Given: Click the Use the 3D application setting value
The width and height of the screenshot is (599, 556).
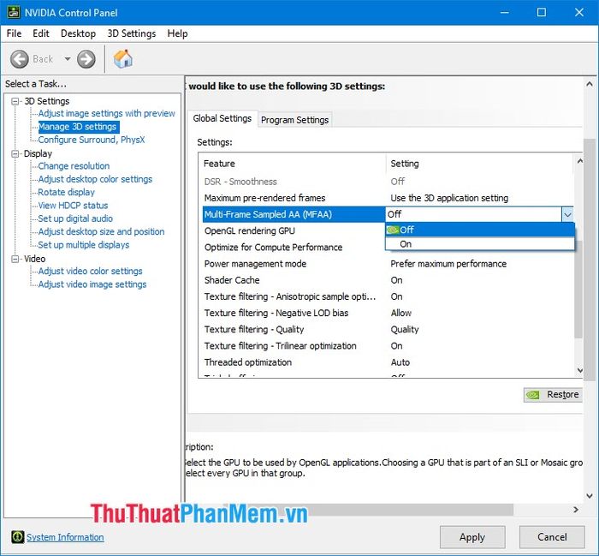Looking at the screenshot, I should click(449, 198).
